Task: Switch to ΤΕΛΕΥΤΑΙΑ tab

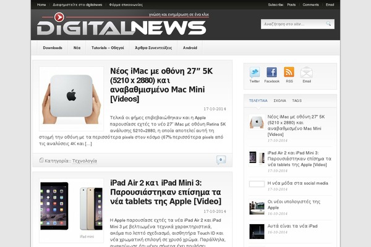Action: (258, 101)
